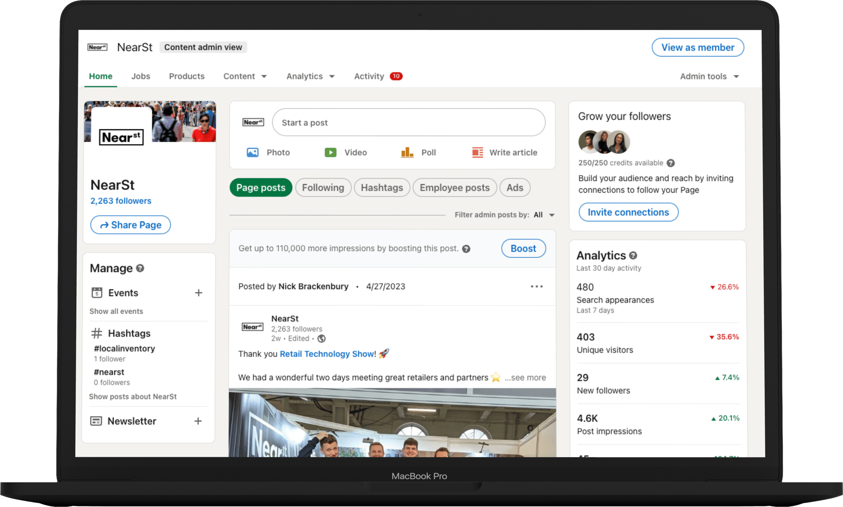Click the Content admin view label
843x507 pixels.
pos(203,47)
